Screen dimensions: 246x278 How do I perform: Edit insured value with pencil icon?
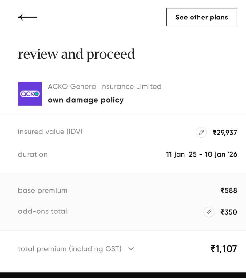coord(201,132)
